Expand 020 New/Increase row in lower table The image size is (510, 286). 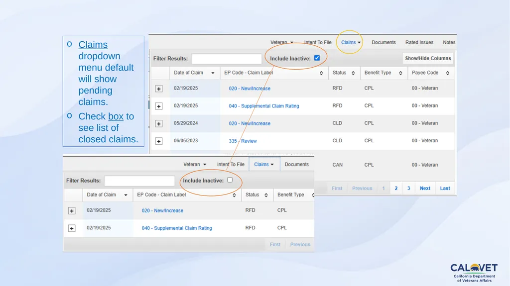pyautogui.click(x=72, y=211)
